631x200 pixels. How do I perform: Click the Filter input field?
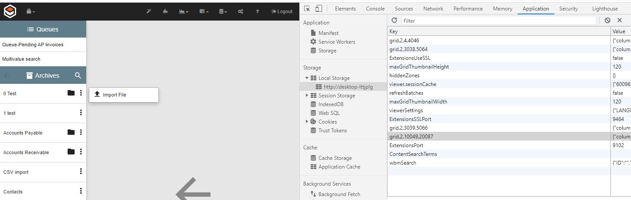[x=498, y=21]
